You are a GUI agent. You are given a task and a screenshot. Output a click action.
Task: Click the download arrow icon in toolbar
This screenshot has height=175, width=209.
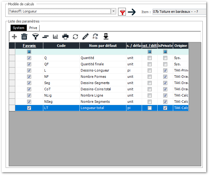tap(106, 37)
